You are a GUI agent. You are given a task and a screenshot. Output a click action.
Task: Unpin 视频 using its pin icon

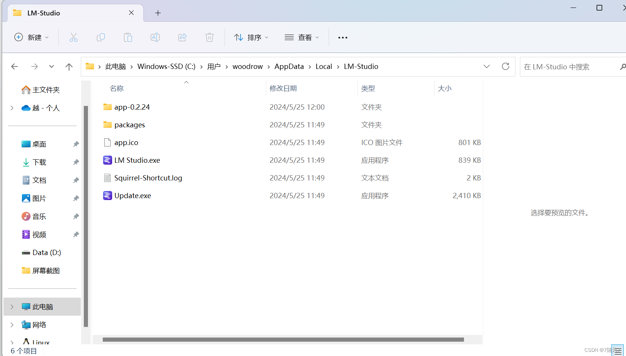click(x=76, y=235)
